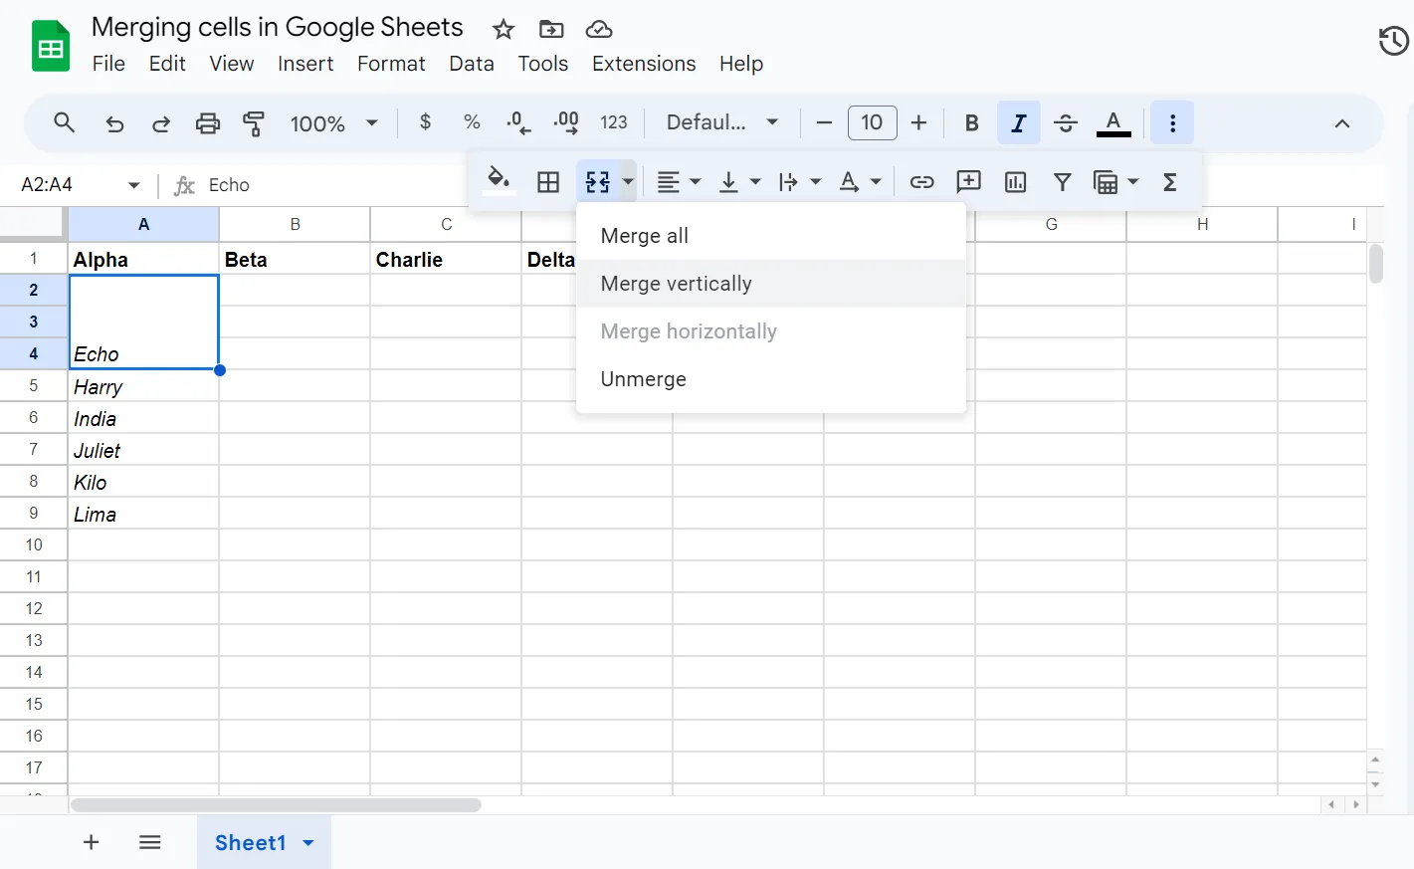Image resolution: width=1414 pixels, height=869 pixels.
Task: Click the merge cells icon
Action: tap(598, 182)
